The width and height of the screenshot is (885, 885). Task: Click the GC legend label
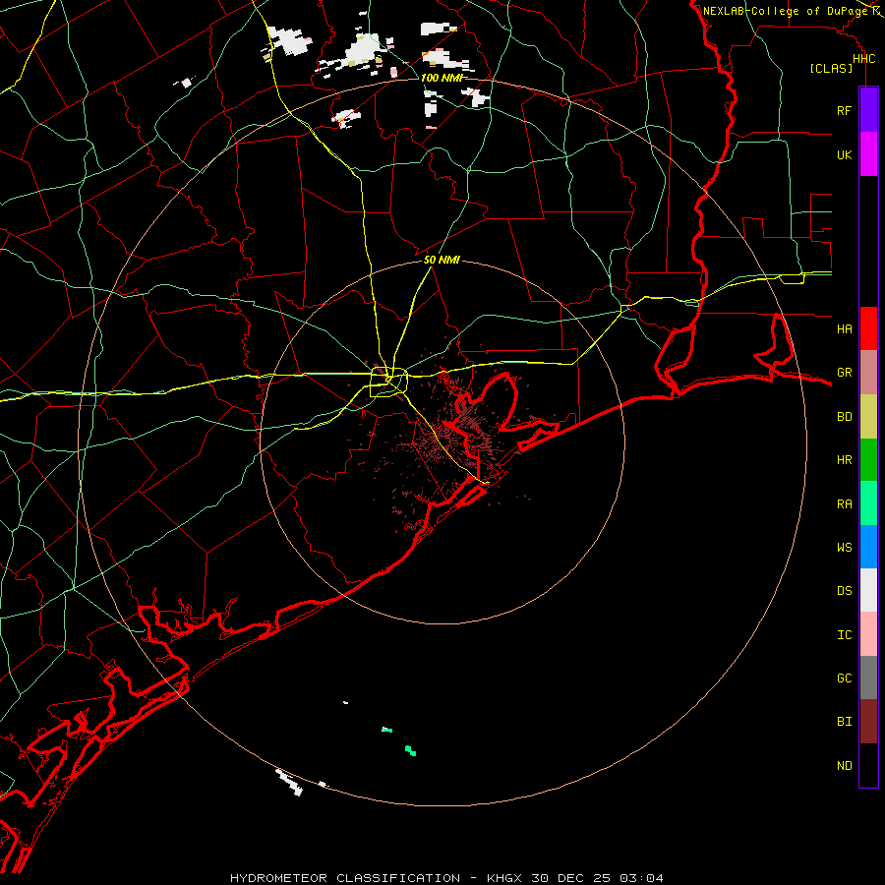click(844, 678)
